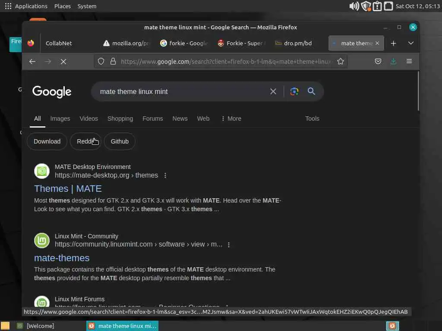The width and height of the screenshot is (442, 331).
Task: Select the mate theme linux taskbar entry
Action: (122, 326)
